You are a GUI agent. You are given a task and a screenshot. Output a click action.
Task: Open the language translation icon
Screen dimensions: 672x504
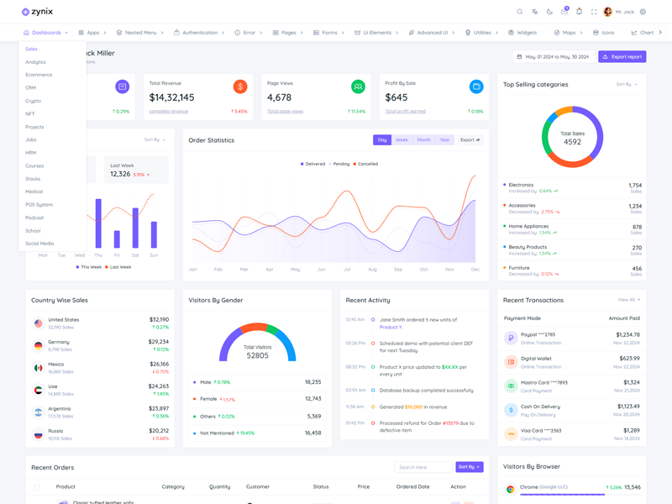[x=534, y=12]
